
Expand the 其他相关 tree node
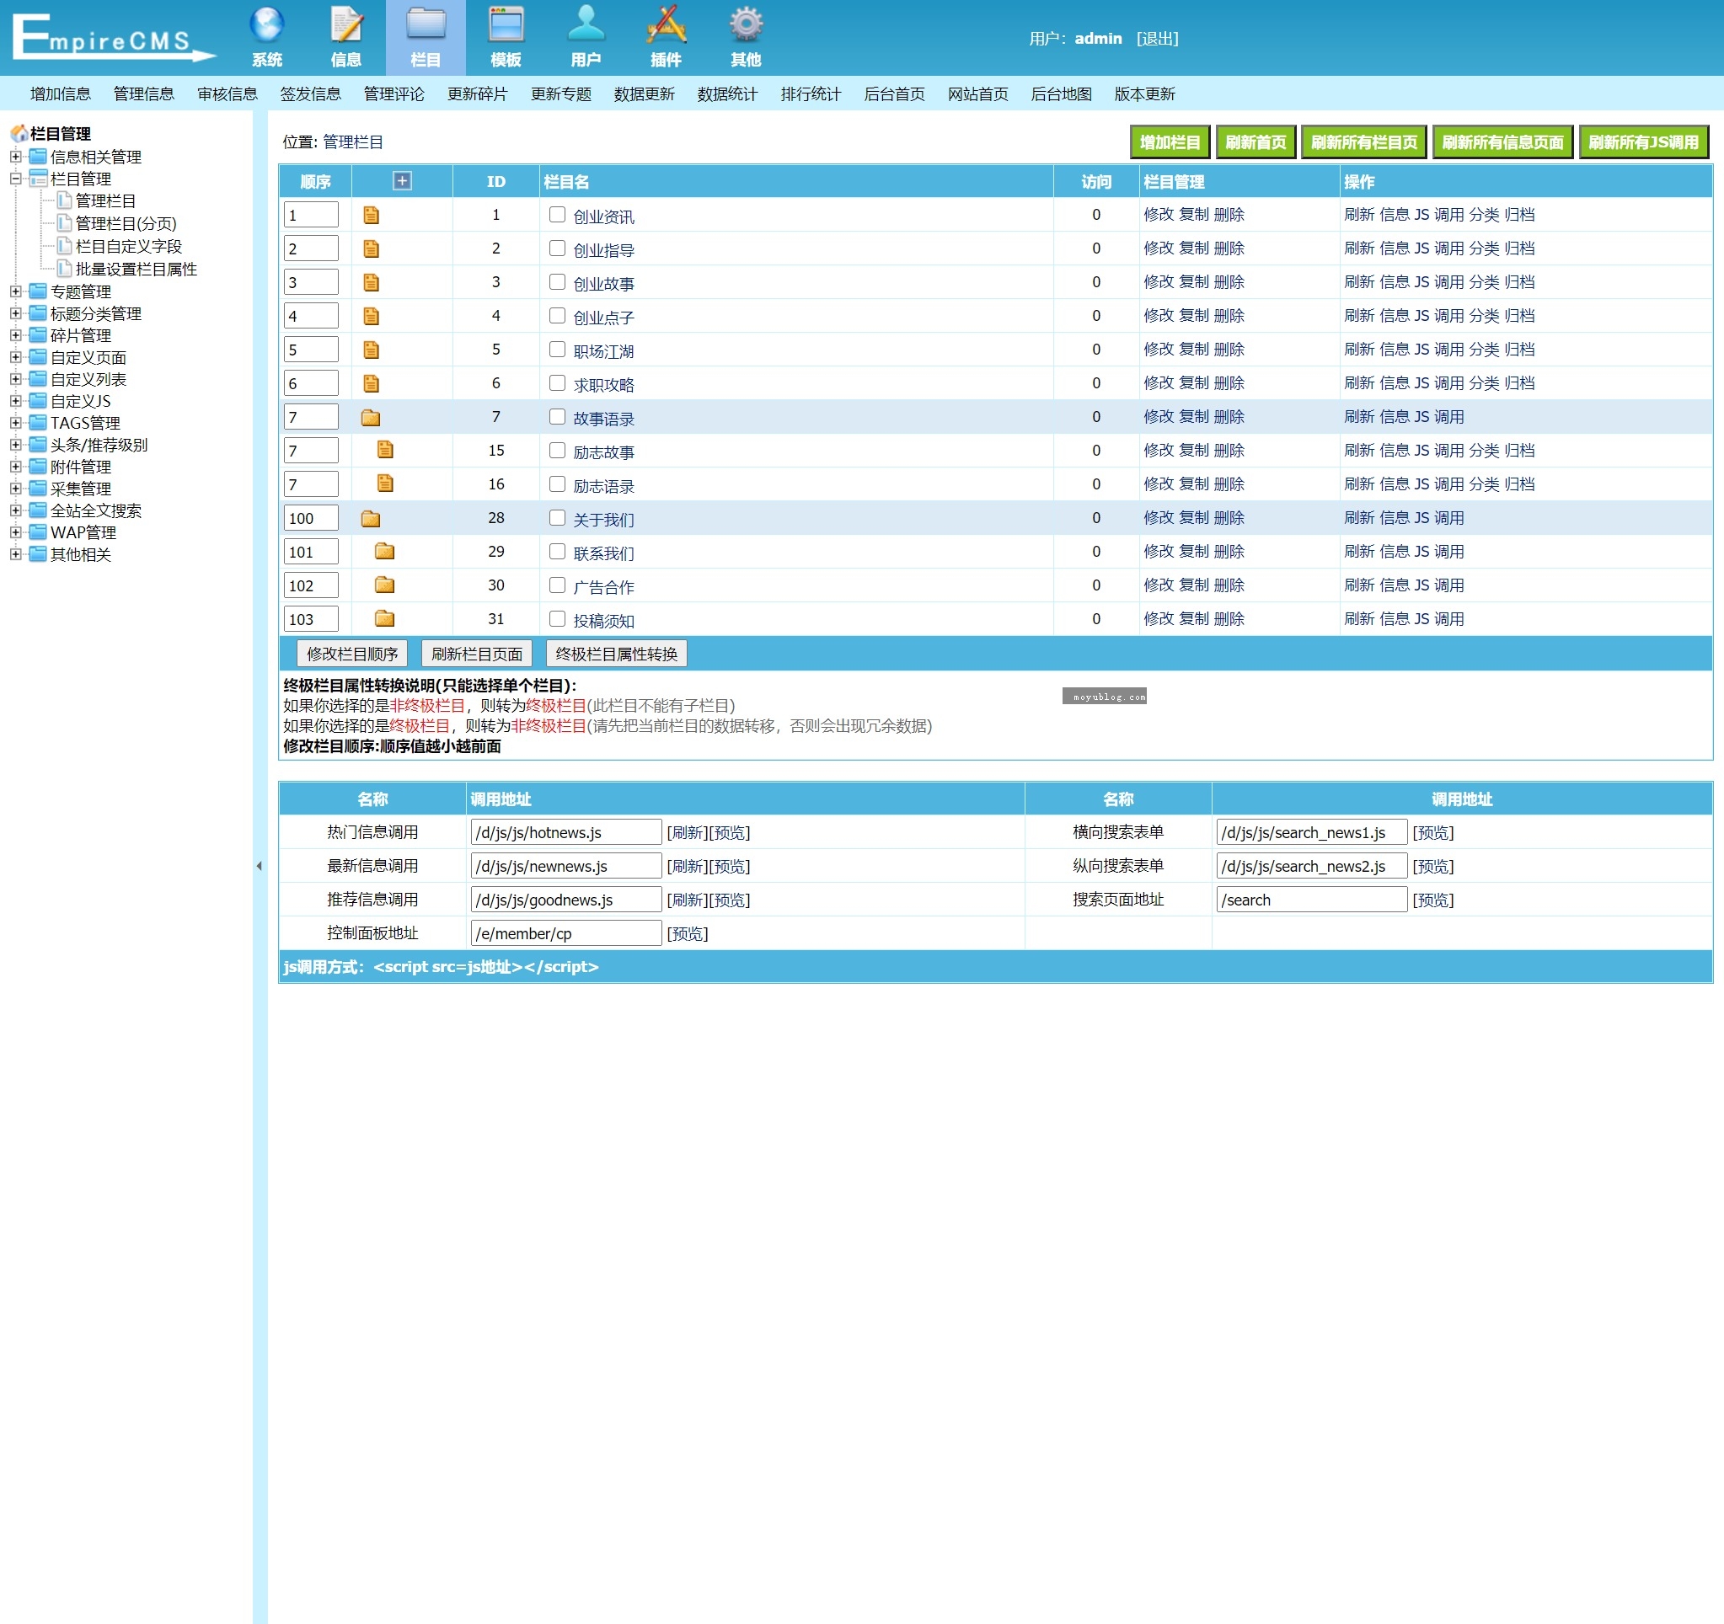click(x=16, y=554)
